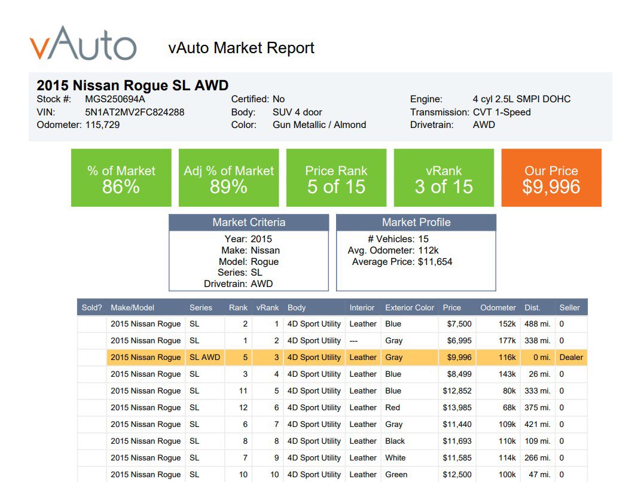Click the 'vAuto Market Report' title

[x=241, y=48]
